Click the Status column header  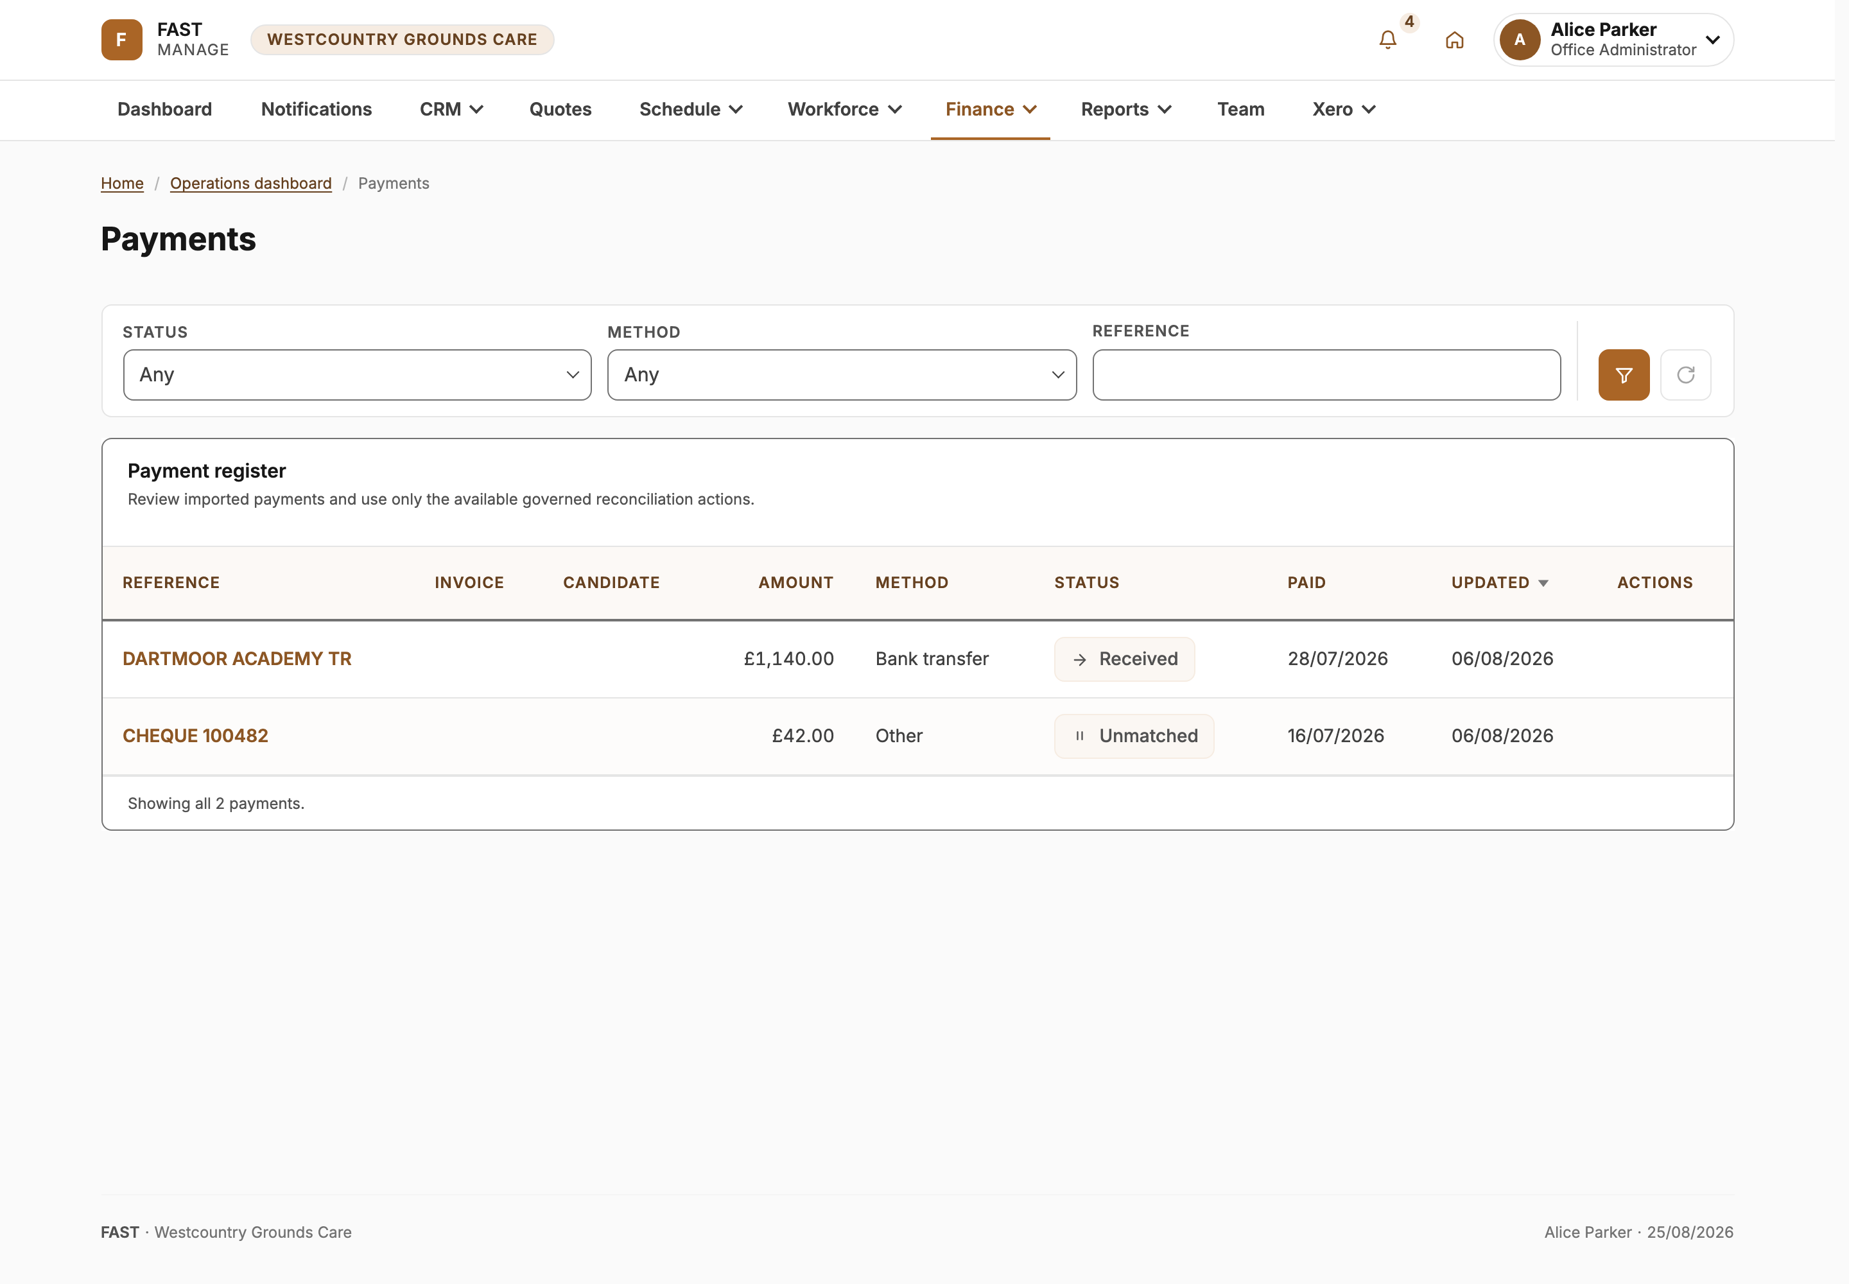point(1086,584)
